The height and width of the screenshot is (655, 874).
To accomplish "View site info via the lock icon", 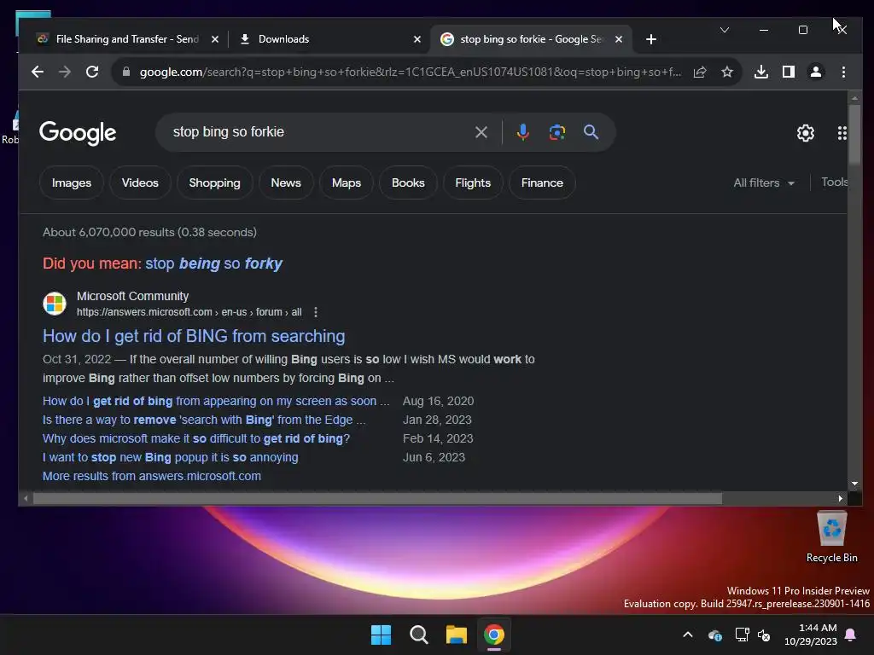I will (126, 72).
